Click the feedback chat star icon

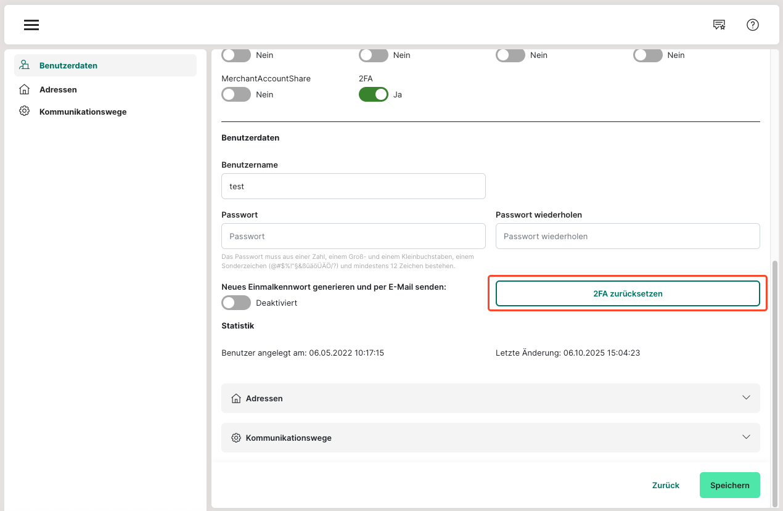coord(719,25)
